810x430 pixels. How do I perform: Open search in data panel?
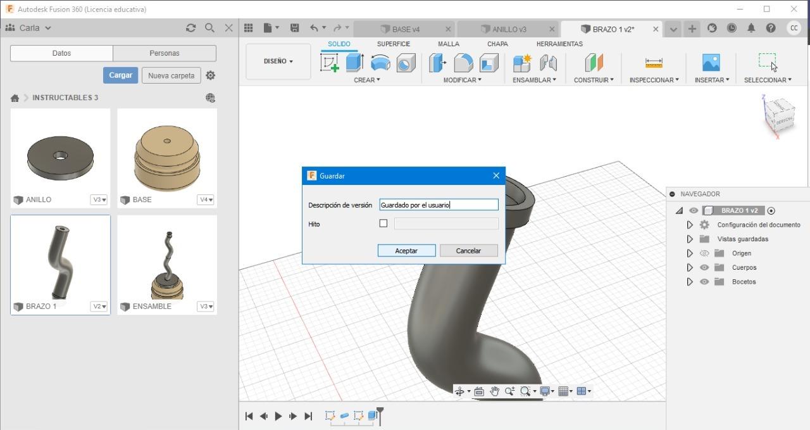[x=209, y=28]
